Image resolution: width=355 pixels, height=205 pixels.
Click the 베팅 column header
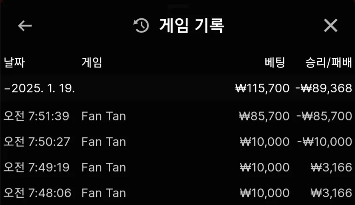pyautogui.click(x=275, y=63)
